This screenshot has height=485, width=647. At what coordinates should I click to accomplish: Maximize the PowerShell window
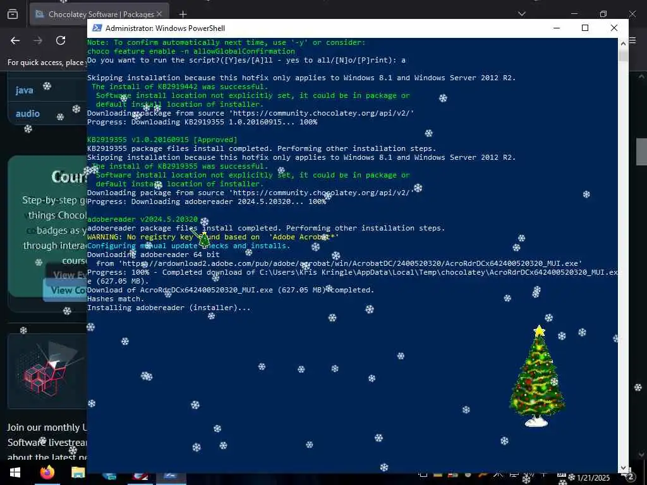tap(585, 28)
